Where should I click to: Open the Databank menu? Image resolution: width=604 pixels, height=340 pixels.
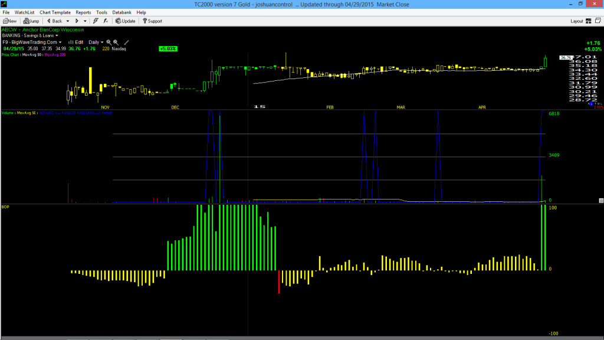122,12
